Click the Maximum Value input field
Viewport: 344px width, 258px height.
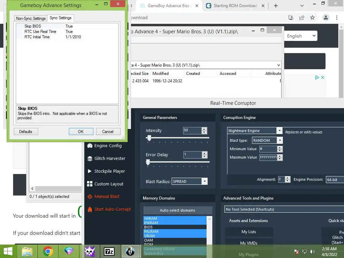pos(268,157)
